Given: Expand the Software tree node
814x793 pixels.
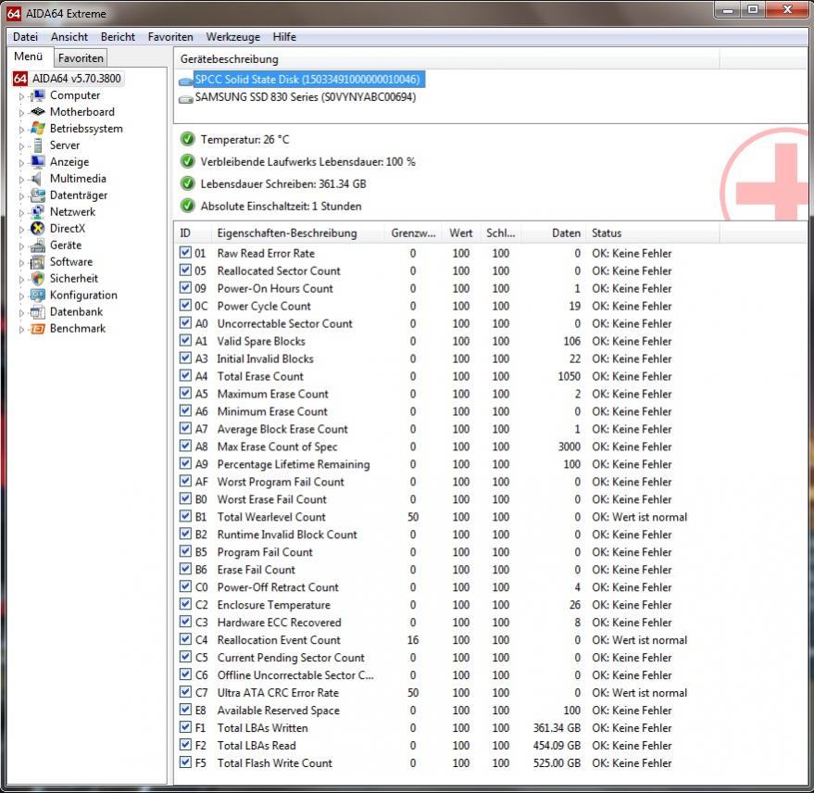Looking at the screenshot, I should [x=21, y=263].
